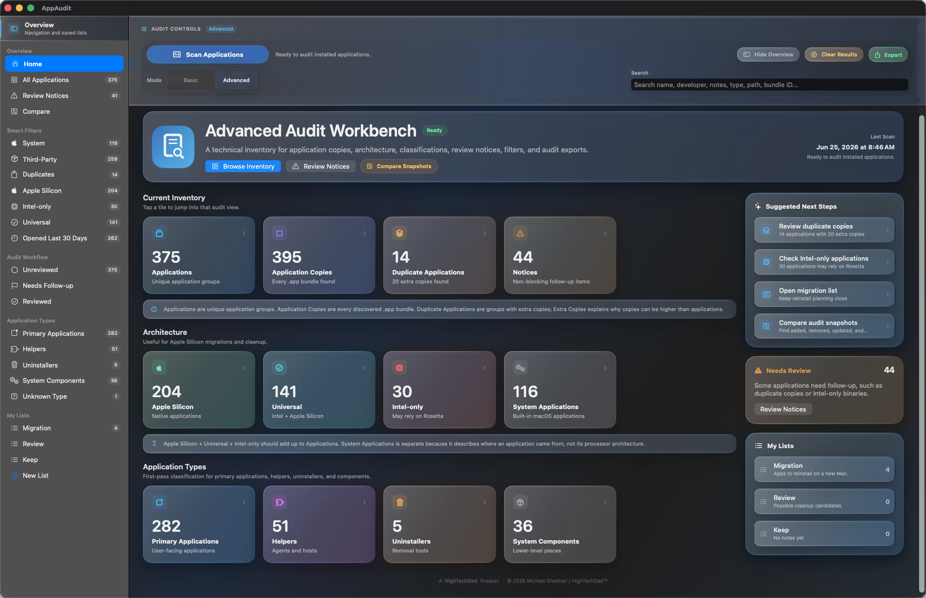This screenshot has width=926, height=598.
Task: Click the Applications tile box icon
Action: 159,233
